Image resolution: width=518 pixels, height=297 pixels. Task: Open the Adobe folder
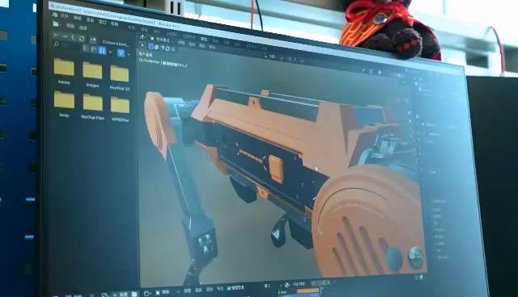[64, 71]
